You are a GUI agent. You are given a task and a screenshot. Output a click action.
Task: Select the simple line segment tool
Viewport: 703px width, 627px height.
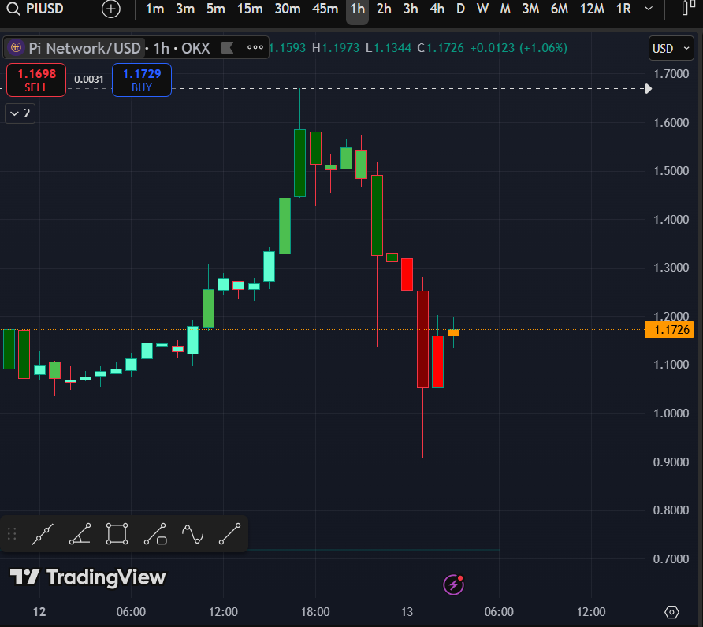click(x=229, y=534)
